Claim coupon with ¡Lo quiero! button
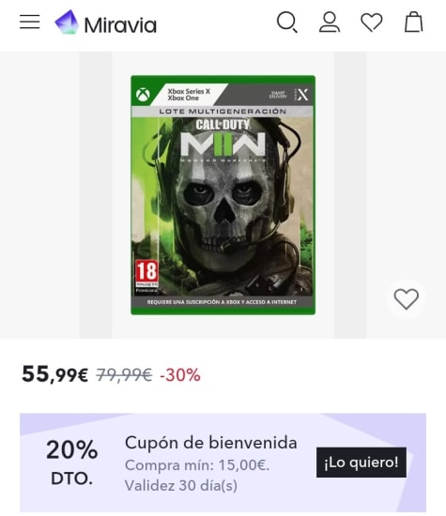The image size is (446, 516). click(x=361, y=463)
